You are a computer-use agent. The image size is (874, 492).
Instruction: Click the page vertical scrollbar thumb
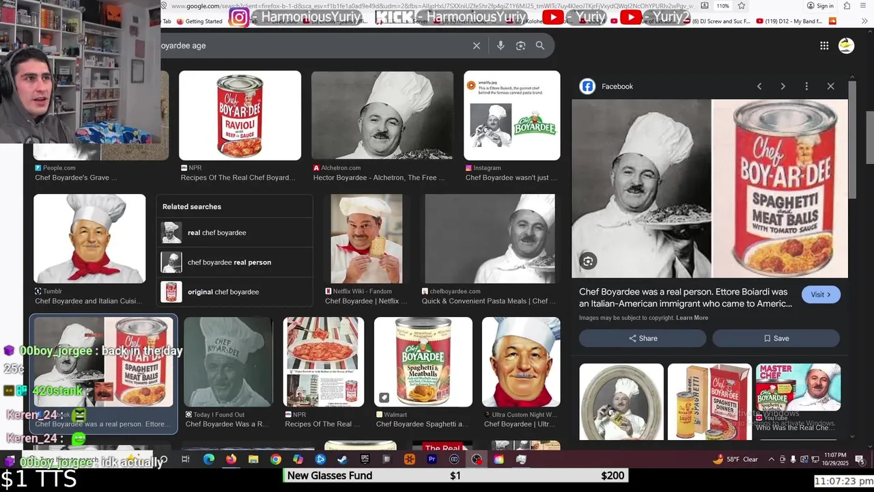[x=870, y=137]
